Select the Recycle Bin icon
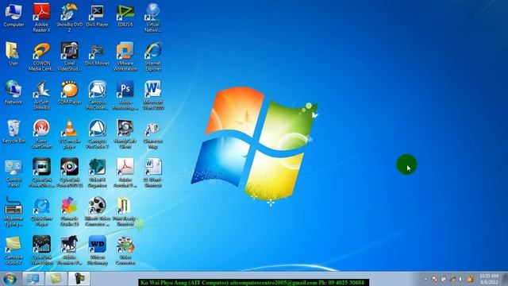Image resolution: width=508 pixels, height=286 pixels. coord(13,131)
